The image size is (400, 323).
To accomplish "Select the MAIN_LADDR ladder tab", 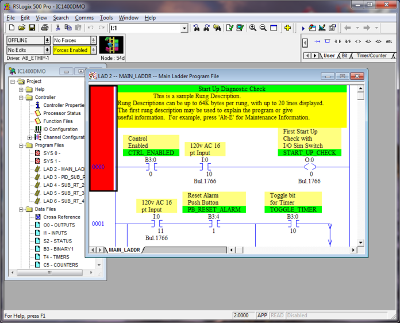I will 124,250.
